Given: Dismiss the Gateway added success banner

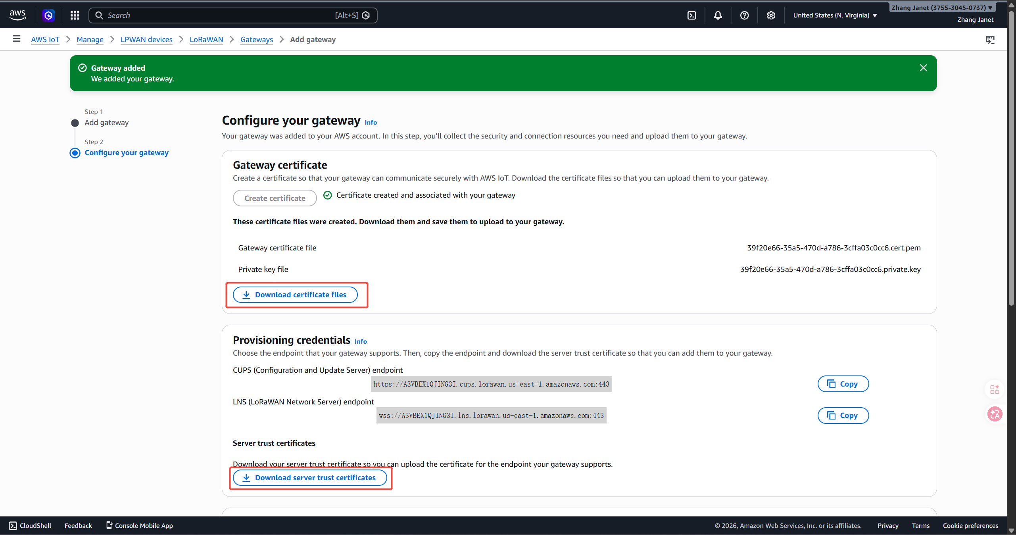Looking at the screenshot, I should (x=923, y=68).
